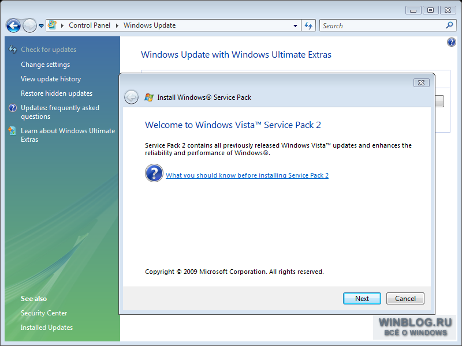Select Control Panel breadcrumb

pyautogui.click(x=90, y=25)
